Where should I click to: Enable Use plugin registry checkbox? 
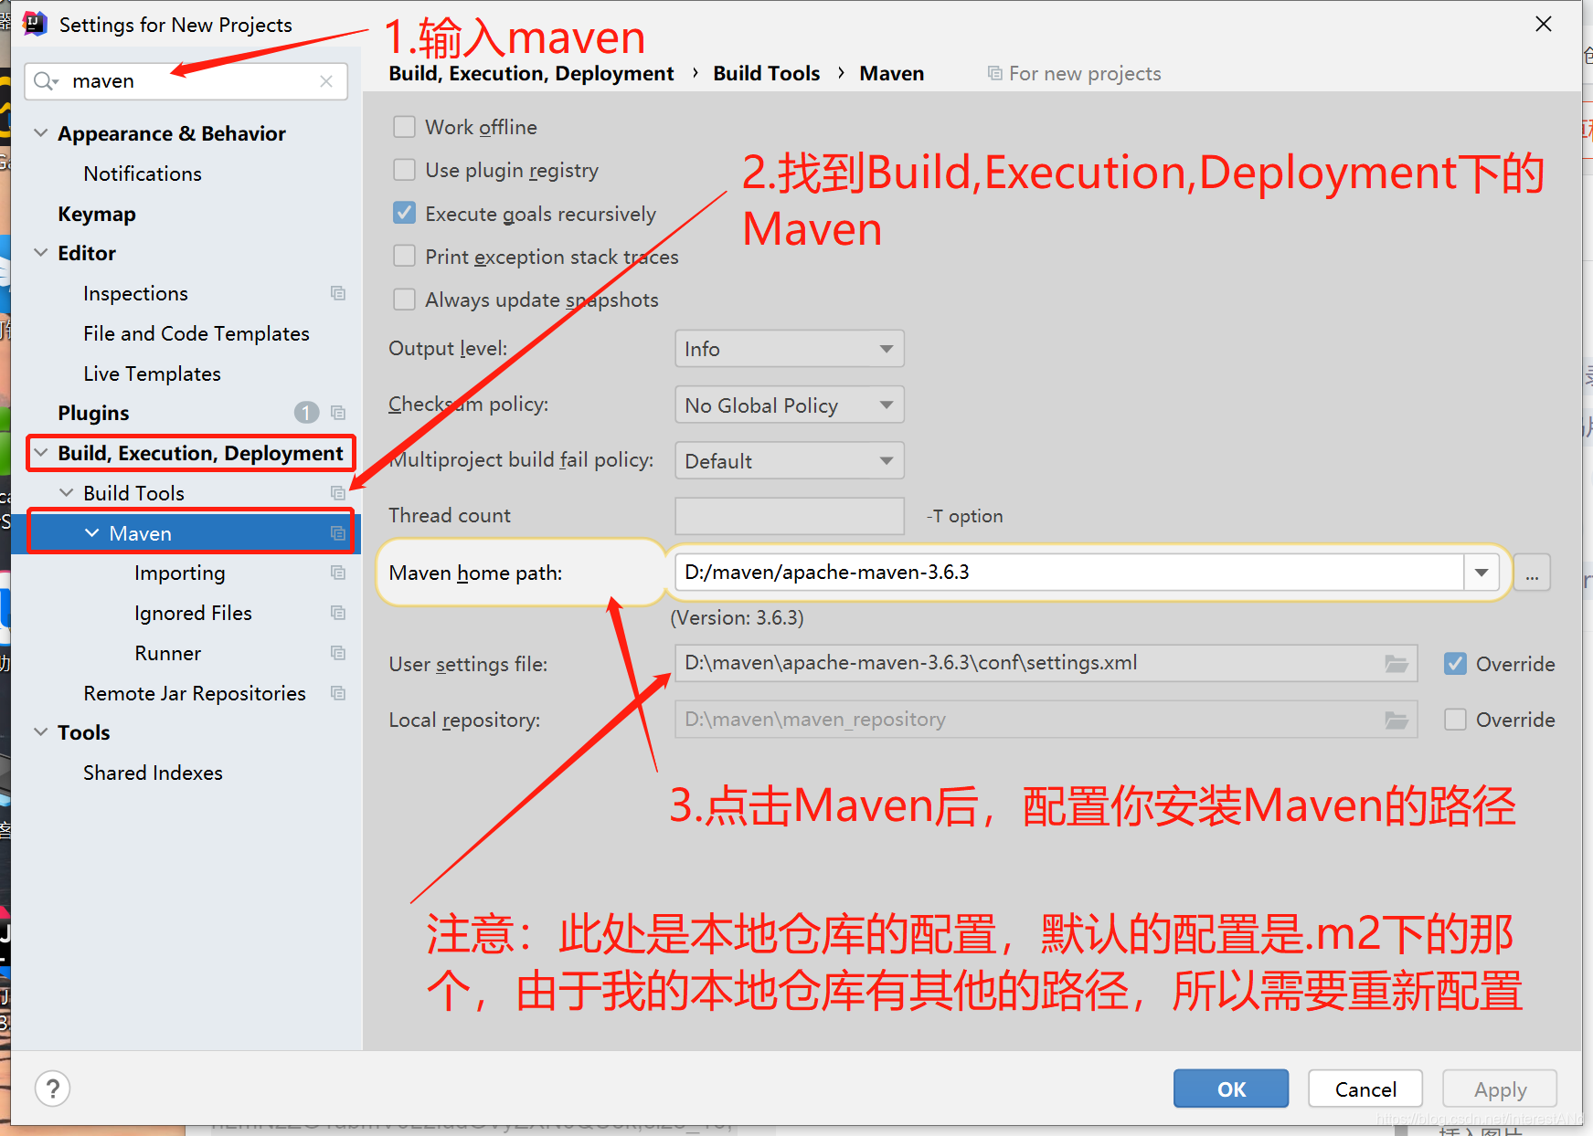coord(404,170)
